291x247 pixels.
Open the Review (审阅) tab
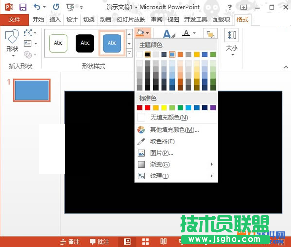pyautogui.click(x=157, y=19)
